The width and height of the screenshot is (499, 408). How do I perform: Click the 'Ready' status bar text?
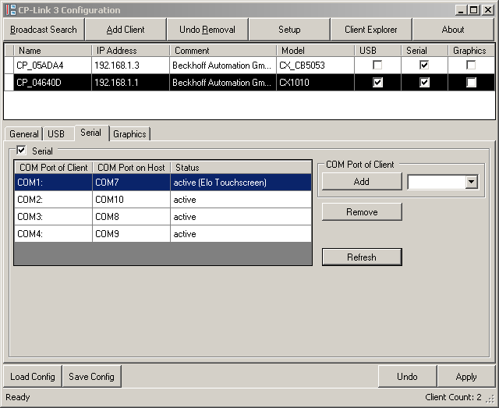coord(18,397)
